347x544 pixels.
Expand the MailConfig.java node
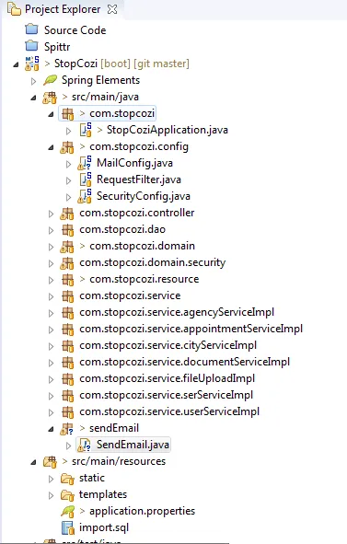coord(69,164)
